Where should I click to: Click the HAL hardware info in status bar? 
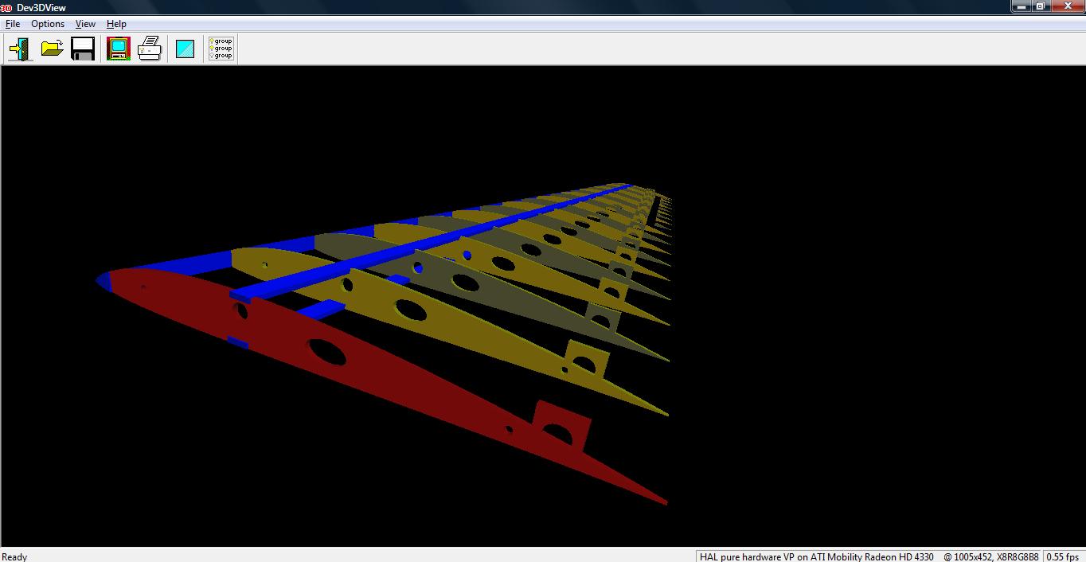(x=816, y=556)
